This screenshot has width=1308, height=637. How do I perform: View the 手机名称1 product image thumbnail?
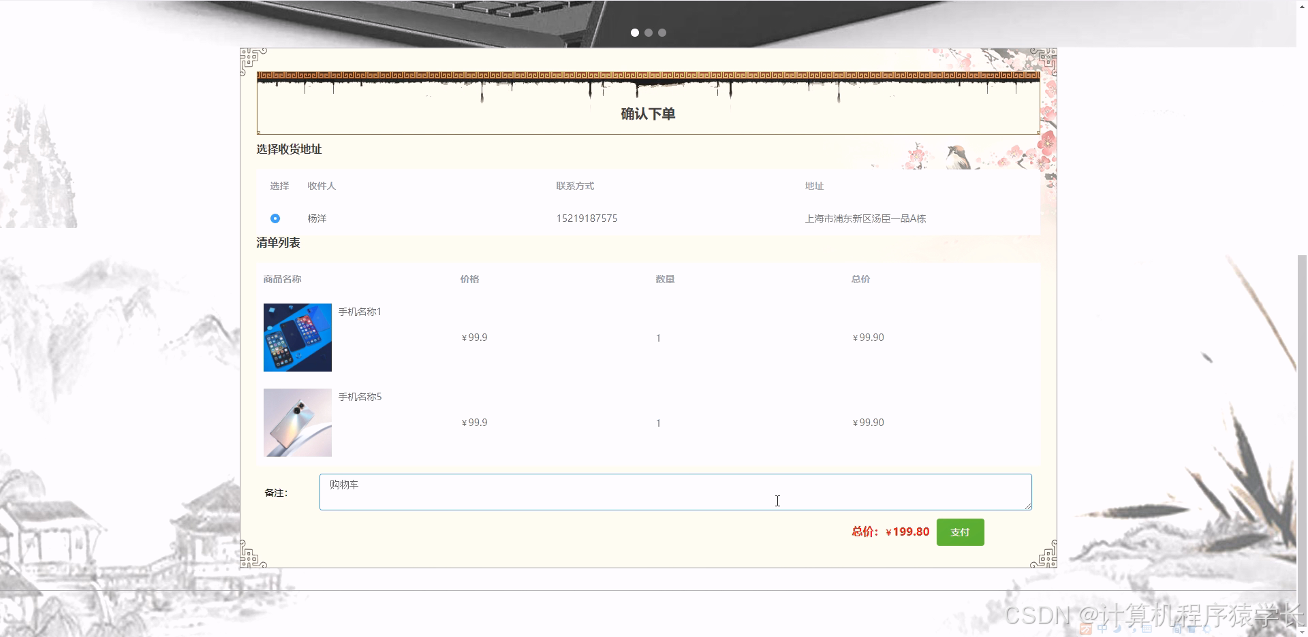coord(297,337)
